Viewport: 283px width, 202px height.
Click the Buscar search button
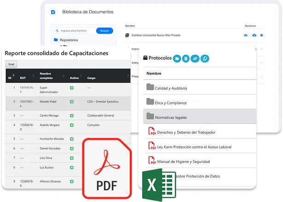(x=104, y=31)
